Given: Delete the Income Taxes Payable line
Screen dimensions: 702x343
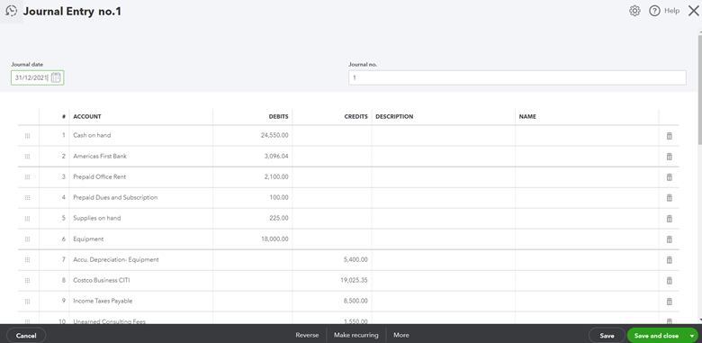Looking at the screenshot, I should pos(670,301).
